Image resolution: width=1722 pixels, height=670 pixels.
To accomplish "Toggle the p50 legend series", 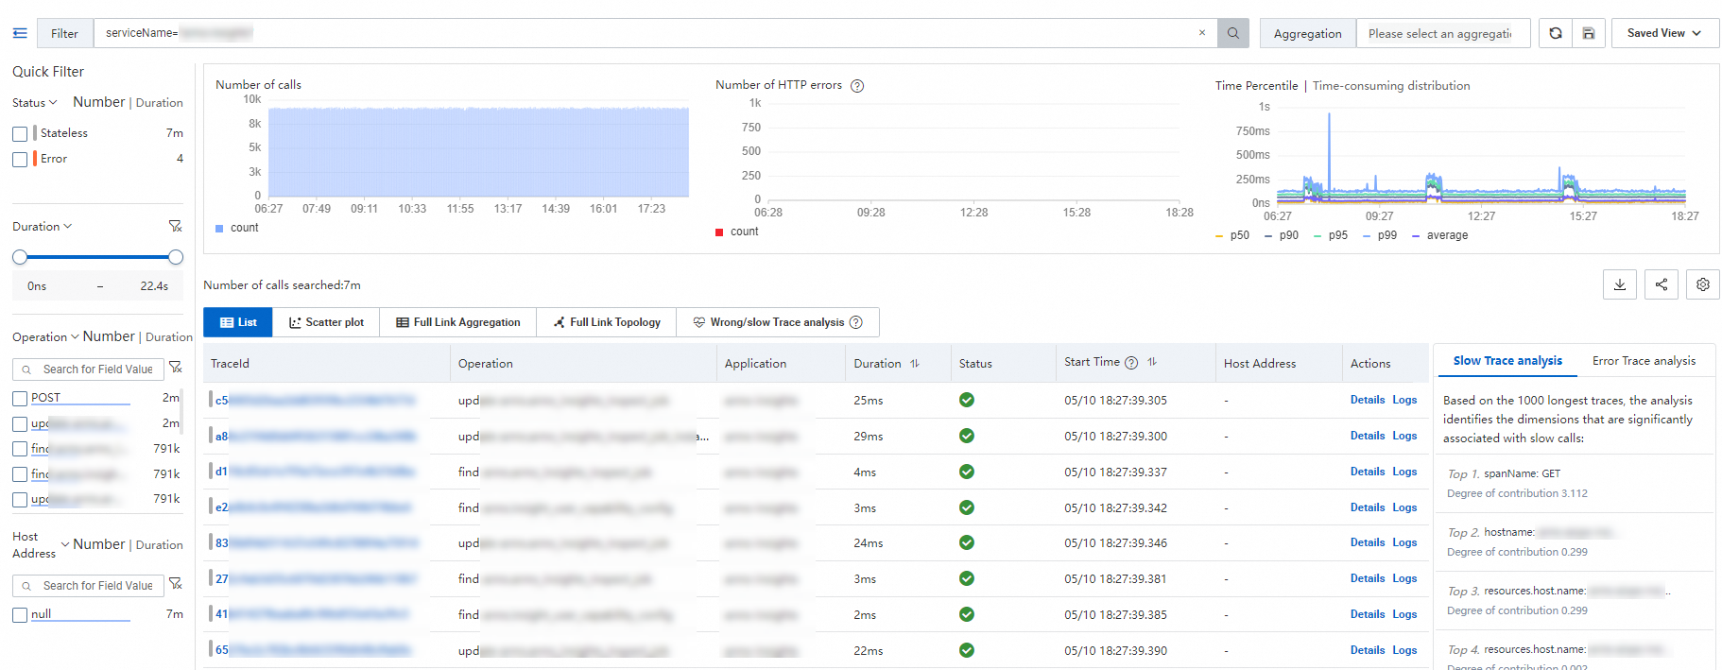I will (x=1232, y=235).
